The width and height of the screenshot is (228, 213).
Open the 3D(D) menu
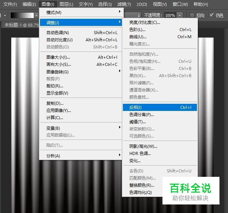142,4
